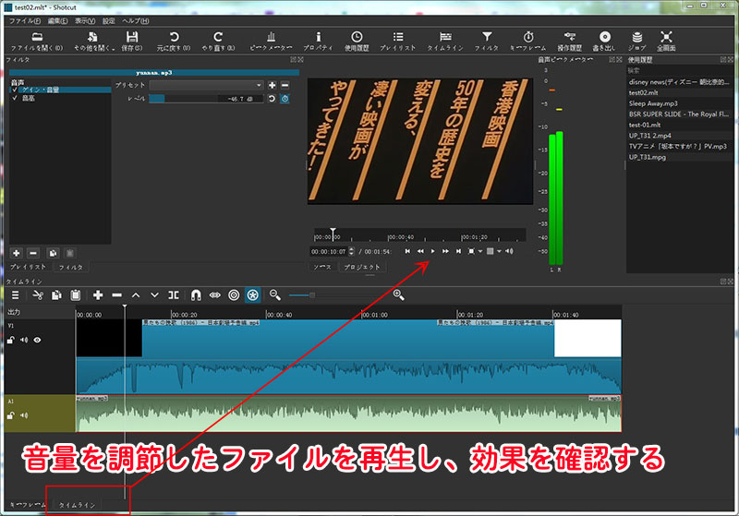Click the Overwrite (down chevron) timeline icon
This screenshot has height=516, width=739.
(154, 295)
